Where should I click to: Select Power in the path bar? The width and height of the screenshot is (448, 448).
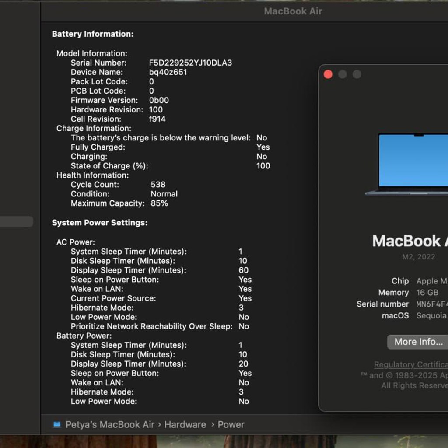231,424
